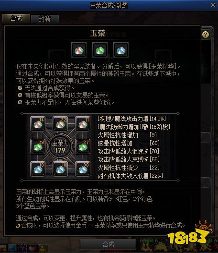Viewport: 218px width, 253px height.
Task: Click red jade slot with power 14
Action: 38,124
